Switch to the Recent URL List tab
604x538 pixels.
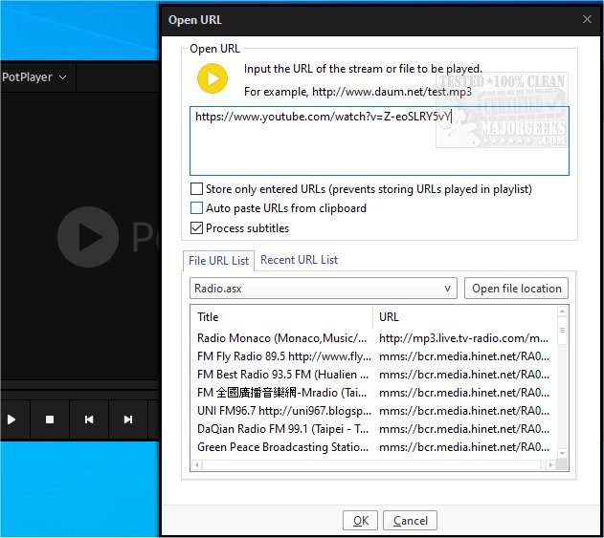pyautogui.click(x=299, y=260)
